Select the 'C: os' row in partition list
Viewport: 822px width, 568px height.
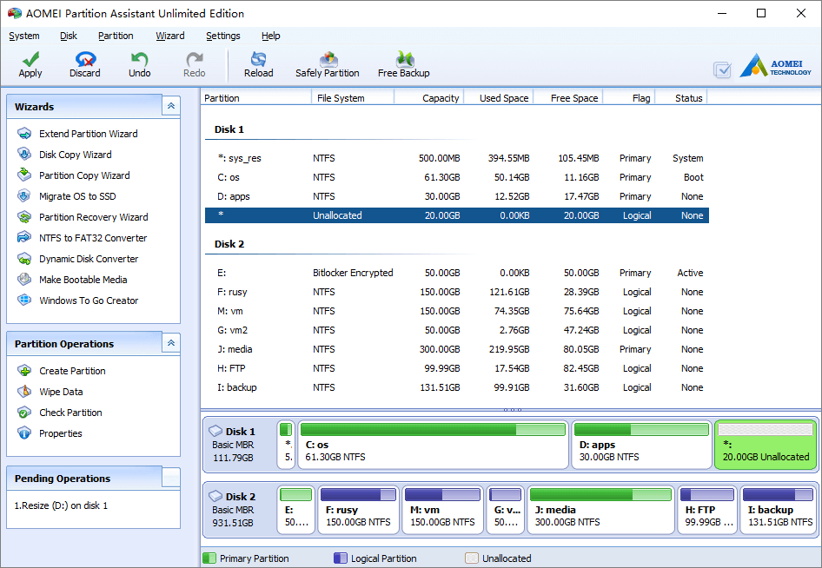[456, 177]
